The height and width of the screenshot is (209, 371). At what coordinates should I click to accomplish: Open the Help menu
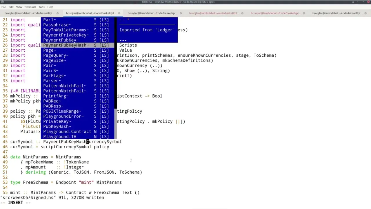pos(50,7)
